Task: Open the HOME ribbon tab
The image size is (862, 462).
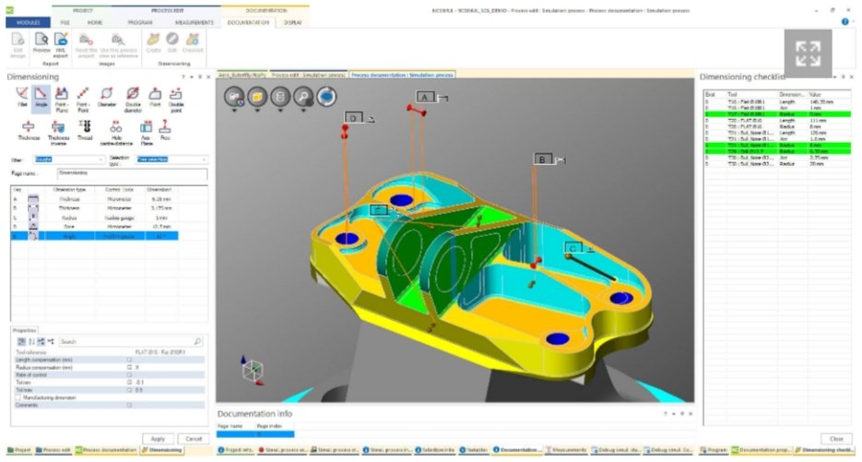Action: click(x=95, y=22)
